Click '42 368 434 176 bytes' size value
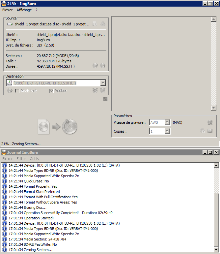220x254 pixels. [54, 61]
